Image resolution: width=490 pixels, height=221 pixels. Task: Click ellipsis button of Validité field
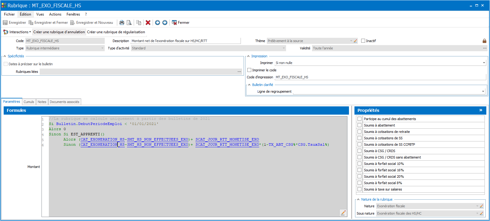[x=485, y=48]
